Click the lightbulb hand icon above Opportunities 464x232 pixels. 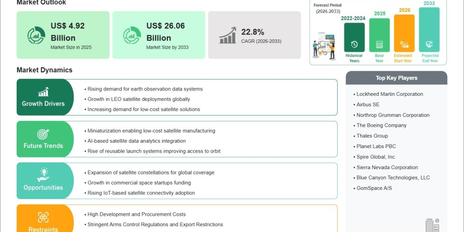[43, 175]
